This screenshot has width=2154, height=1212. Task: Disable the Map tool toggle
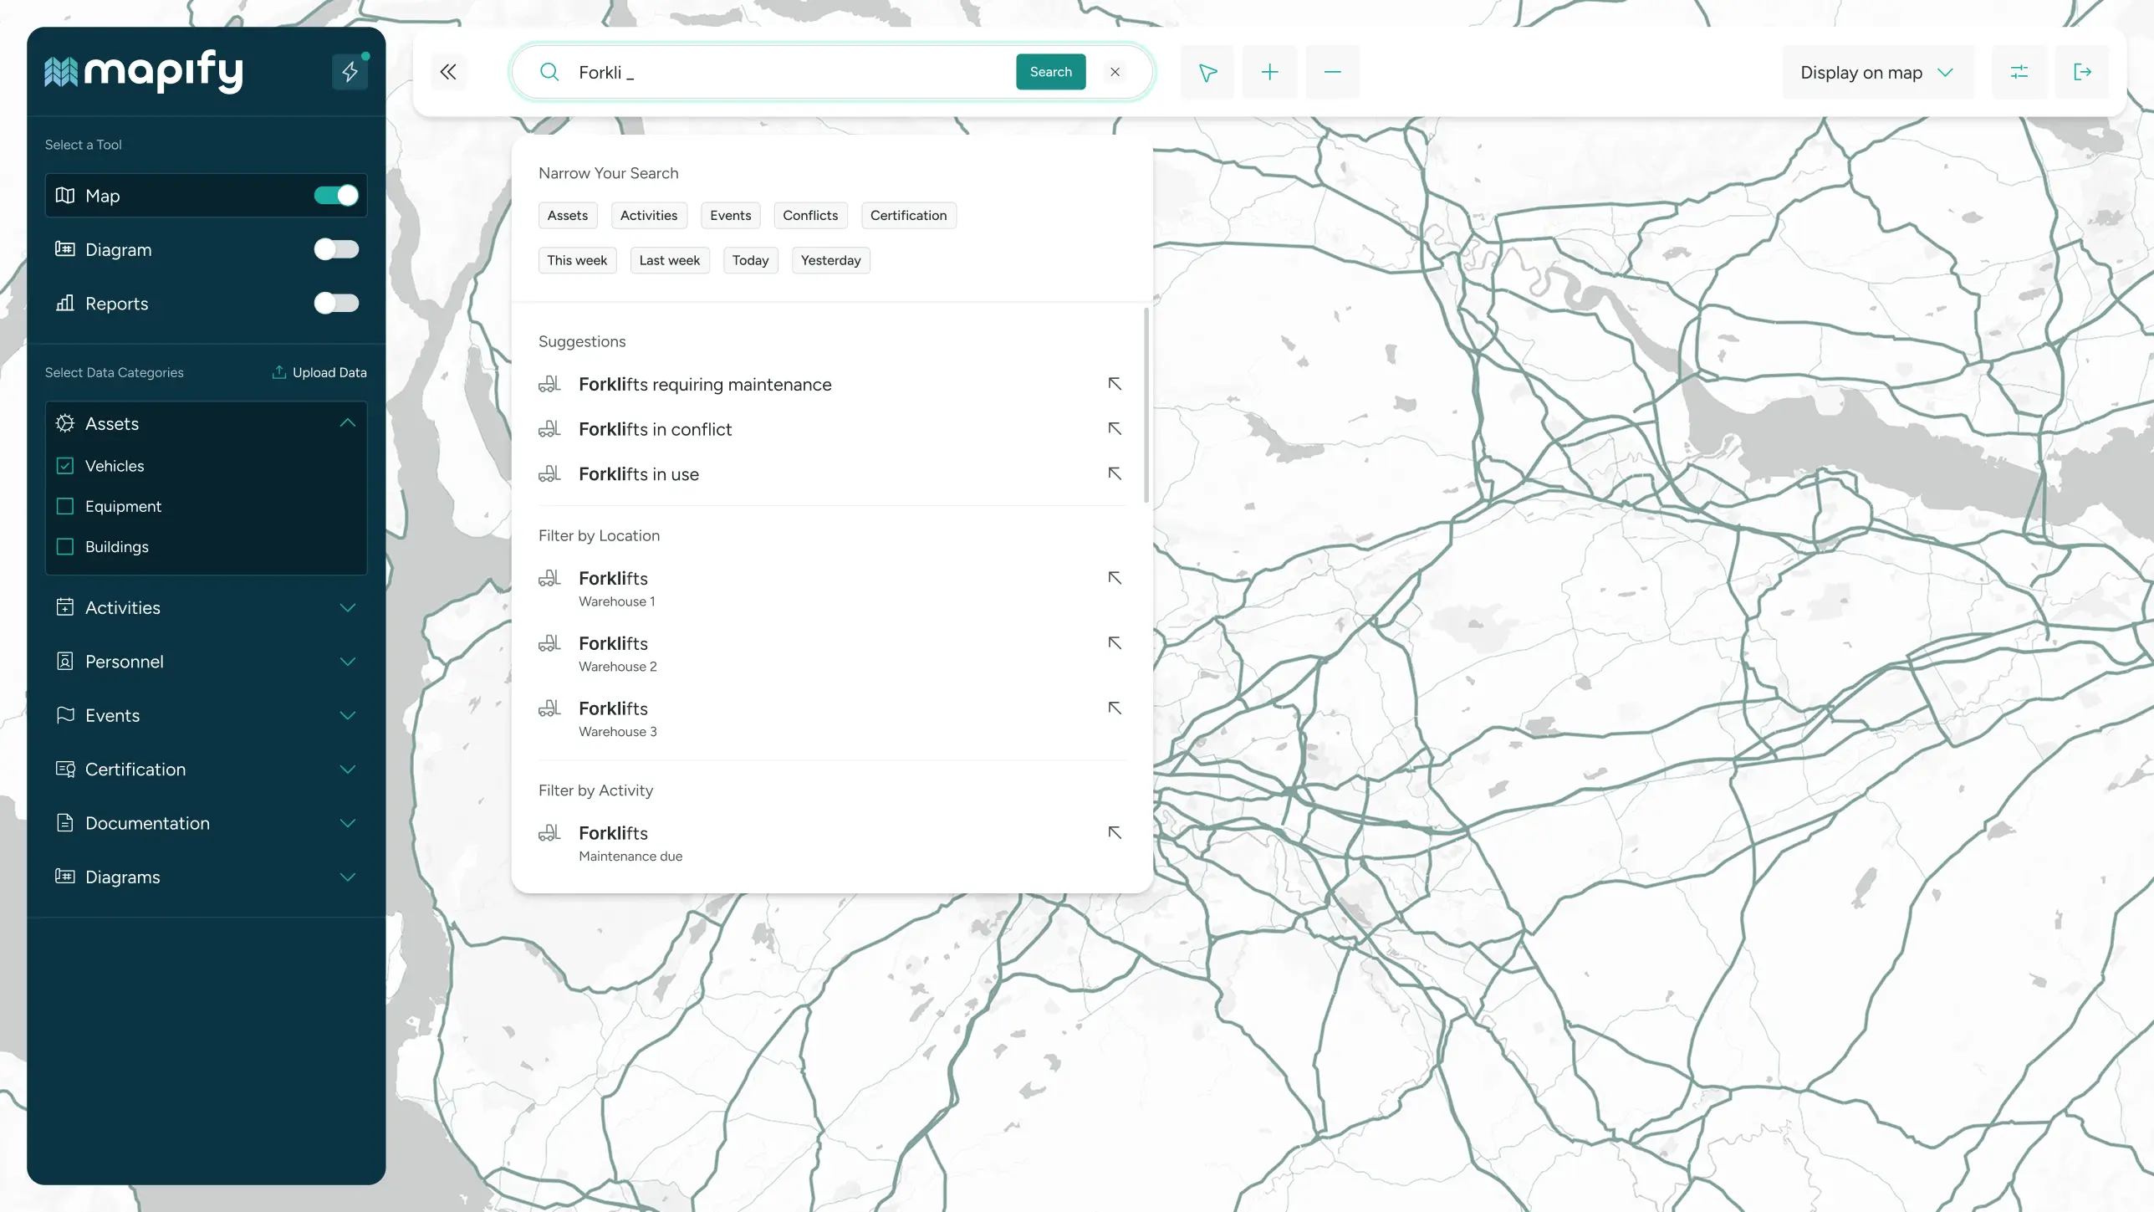(335, 195)
